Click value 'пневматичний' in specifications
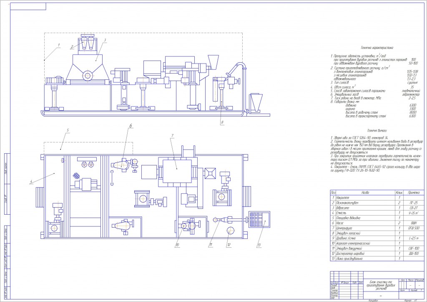The width and height of the screenshot is (427, 302). [x=411, y=91]
